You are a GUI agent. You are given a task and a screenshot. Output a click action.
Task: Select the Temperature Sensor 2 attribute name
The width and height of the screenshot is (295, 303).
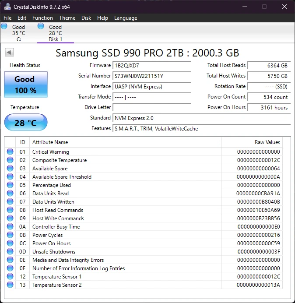click(x=57, y=285)
